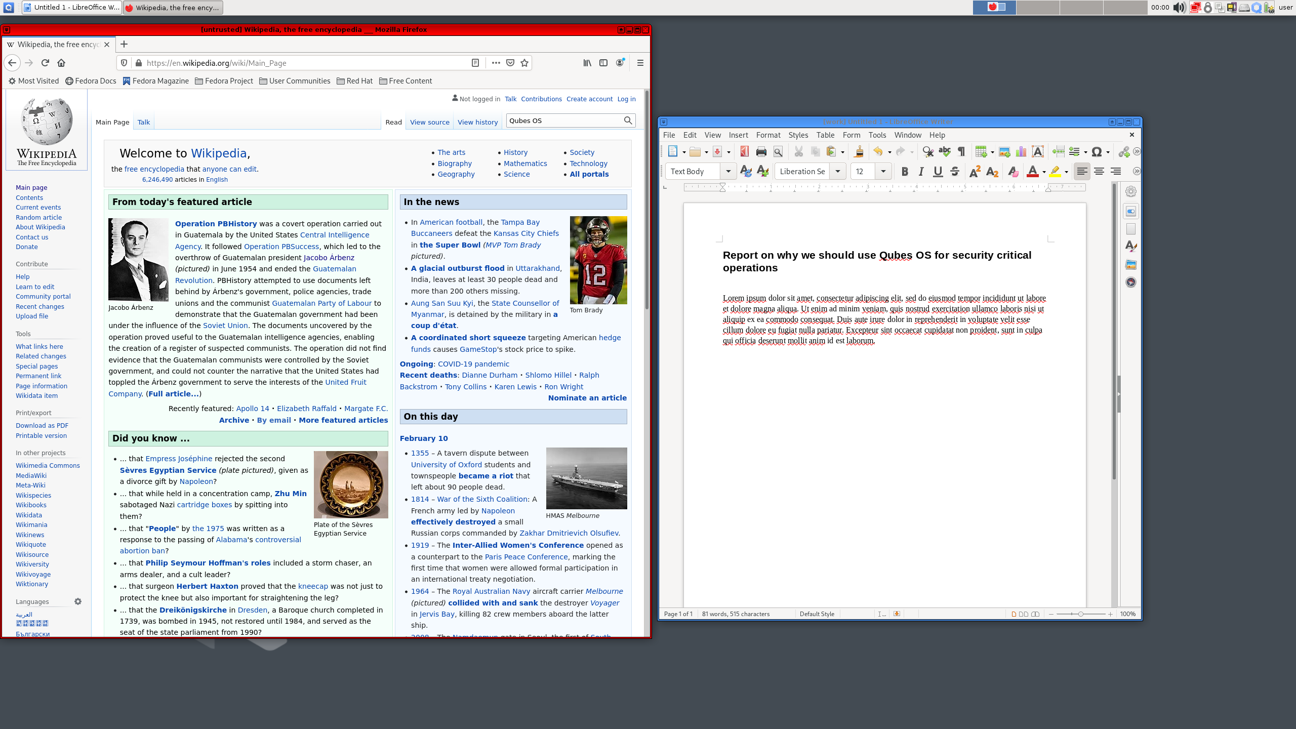Expand Paragraph Style Text Body dropdown
Screen dimensions: 1296x729
728,172
